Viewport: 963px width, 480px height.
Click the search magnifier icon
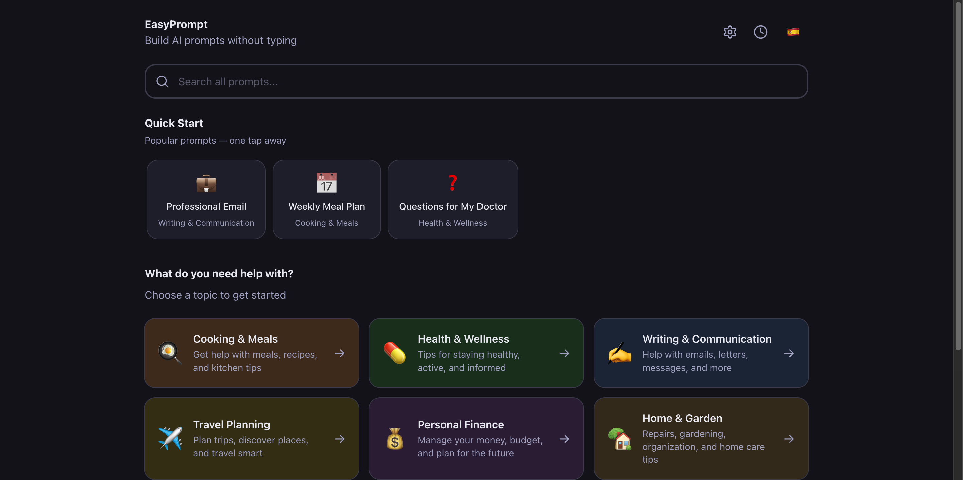point(162,81)
